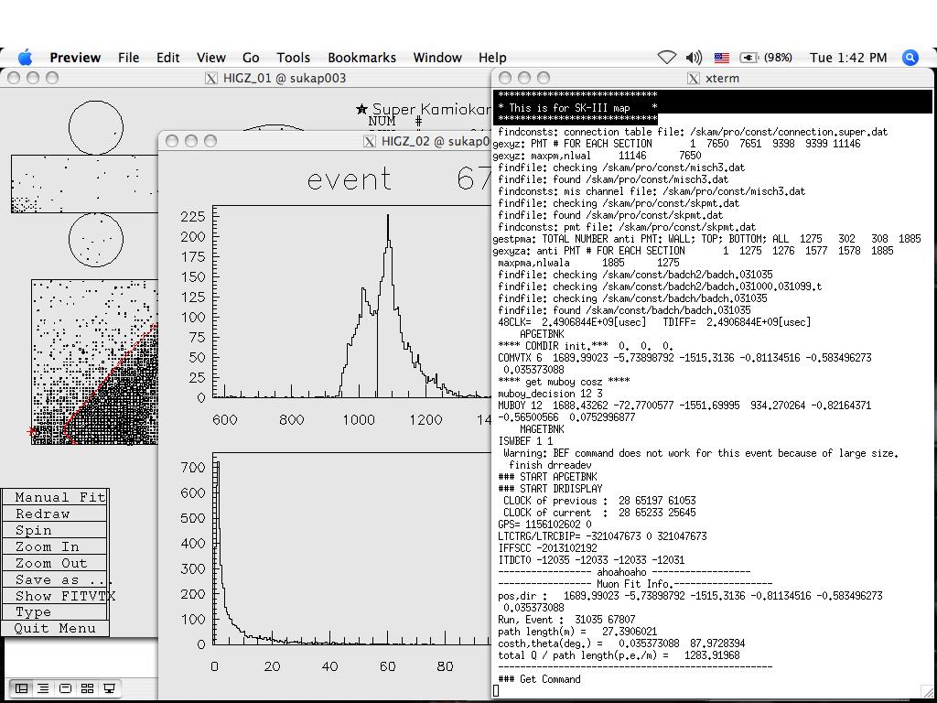Click the xterm command prompt cursor
This screenshot has width=937, height=703.
[x=496, y=691]
